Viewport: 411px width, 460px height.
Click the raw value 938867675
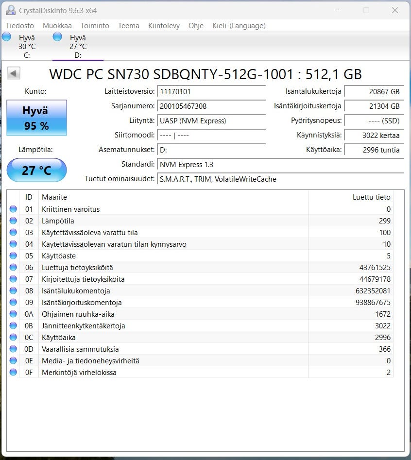373,303
